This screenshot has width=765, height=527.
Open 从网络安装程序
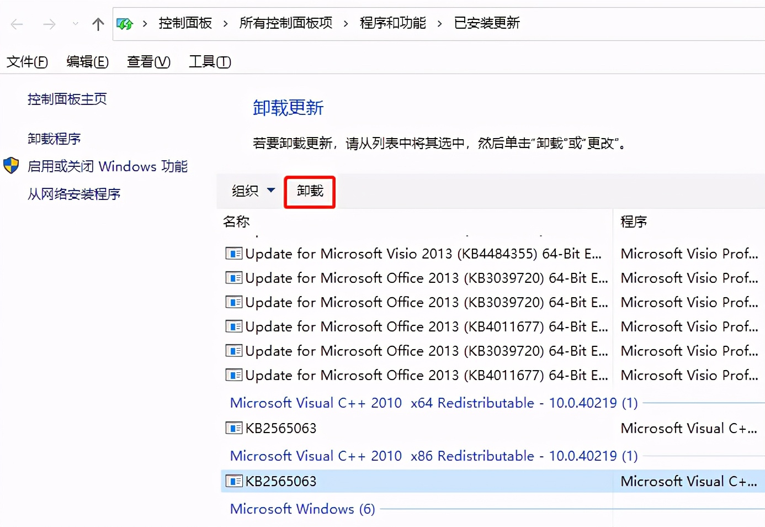click(x=73, y=194)
